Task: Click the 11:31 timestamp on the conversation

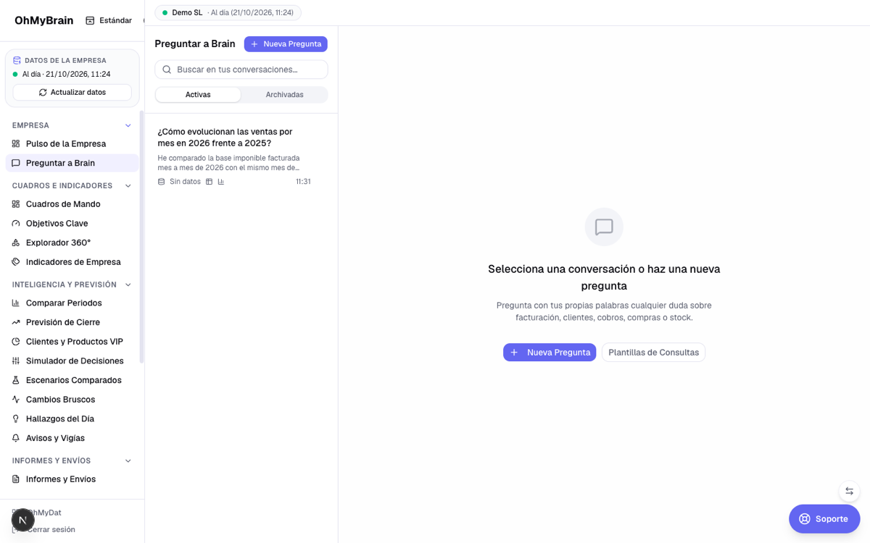Action: pyautogui.click(x=303, y=182)
